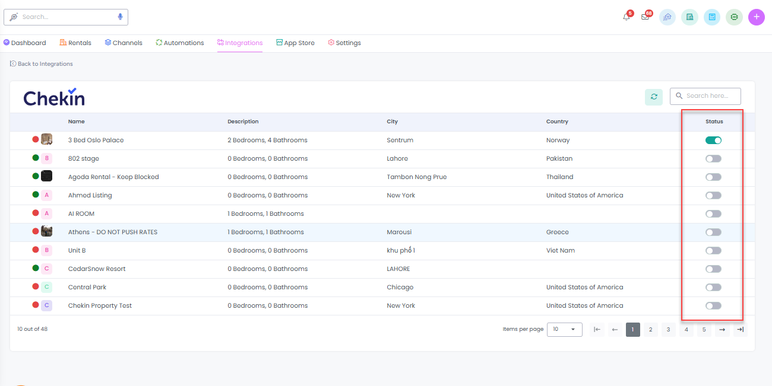
Task: Click the City column header
Action: click(x=392, y=122)
